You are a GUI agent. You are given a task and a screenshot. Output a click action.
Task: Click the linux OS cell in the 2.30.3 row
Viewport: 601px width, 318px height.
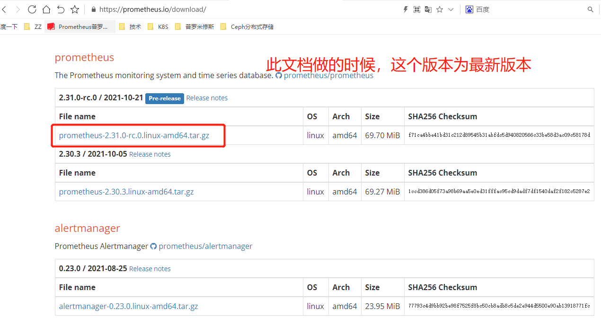tap(316, 192)
